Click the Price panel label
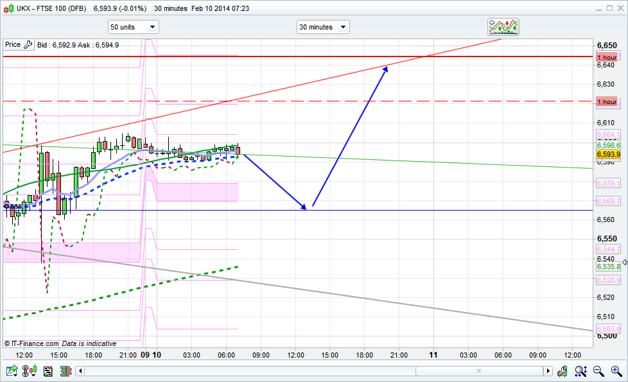This screenshot has width=628, height=382. (13, 45)
